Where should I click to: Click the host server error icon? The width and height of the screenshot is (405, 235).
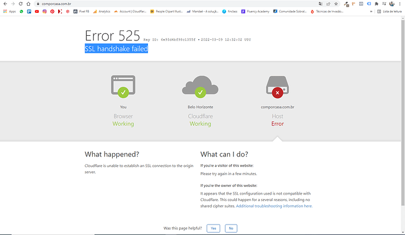[278, 87]
